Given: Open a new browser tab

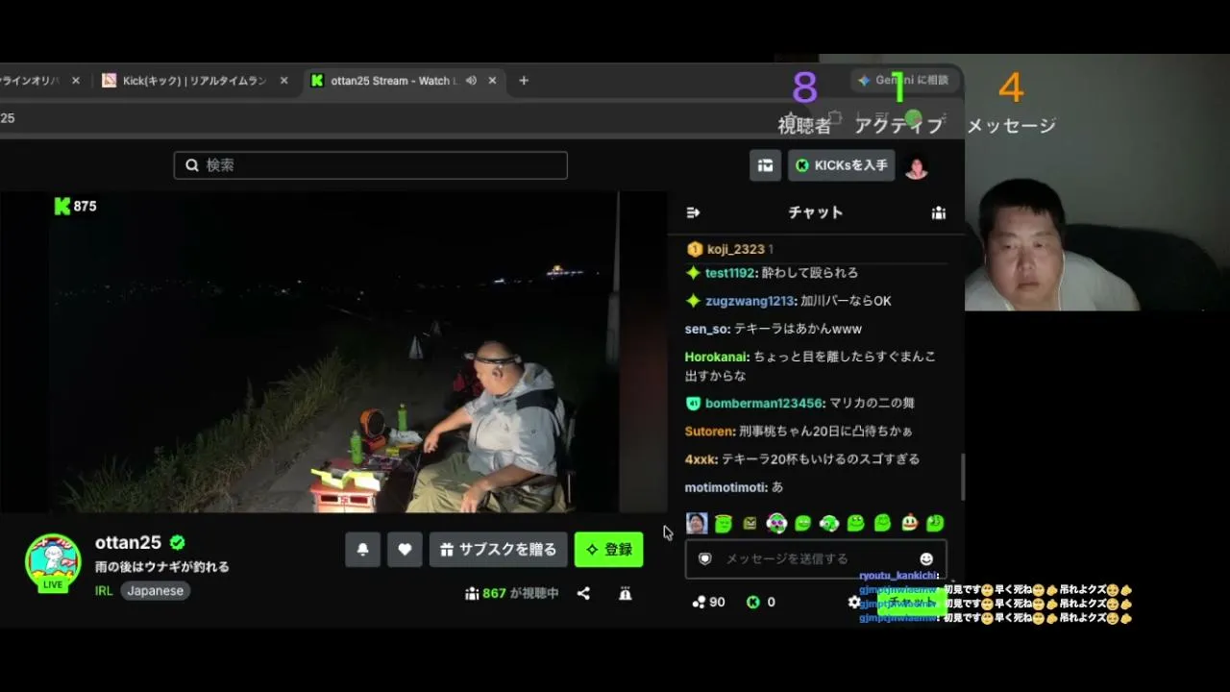Looking at the screenshot, I should (x=524, y=81).
